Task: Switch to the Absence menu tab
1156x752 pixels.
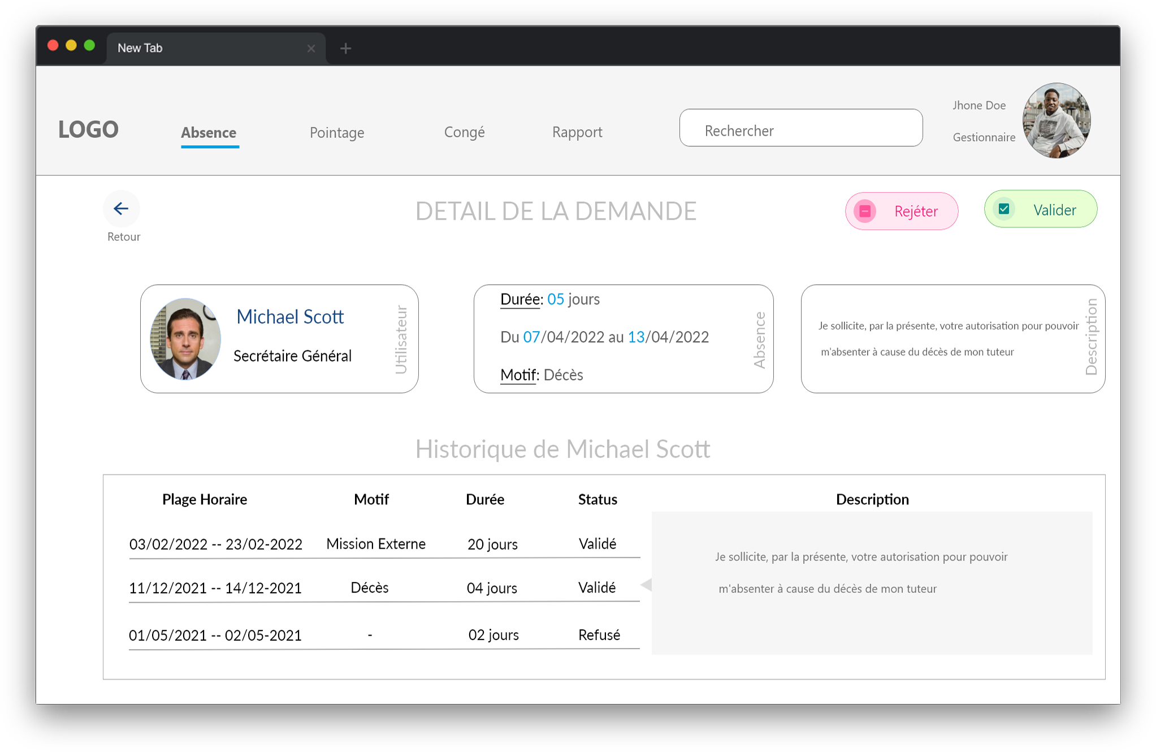Action: 209,133
